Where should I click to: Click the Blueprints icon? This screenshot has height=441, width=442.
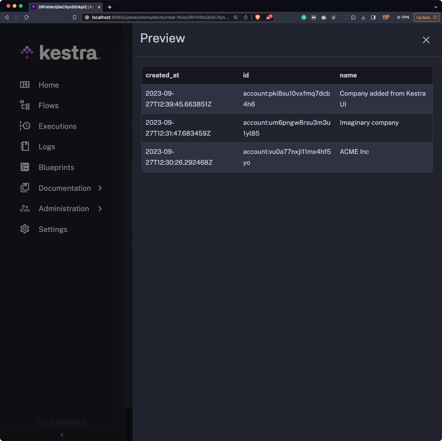pyautogui.click(x=25, y=167)
